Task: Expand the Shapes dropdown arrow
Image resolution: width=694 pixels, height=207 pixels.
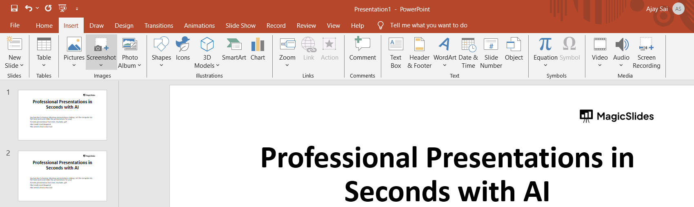Action: [x=161, y=65]
